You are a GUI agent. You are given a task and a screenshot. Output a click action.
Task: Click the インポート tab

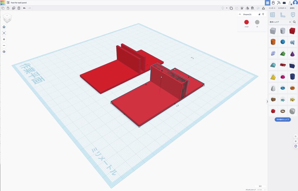(x=272, y=8)
